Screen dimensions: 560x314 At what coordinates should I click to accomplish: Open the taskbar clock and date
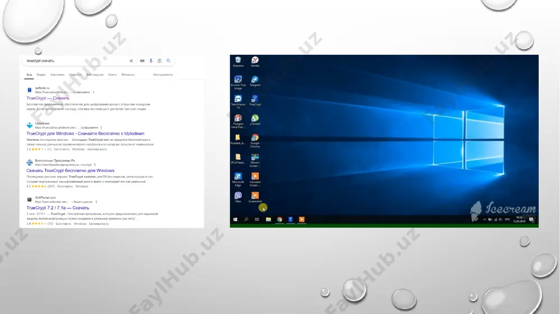[519, 220]
